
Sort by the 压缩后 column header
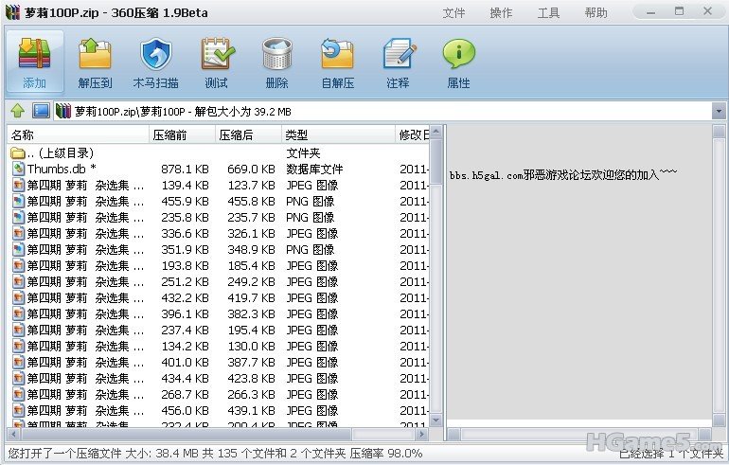pos(249,134)
